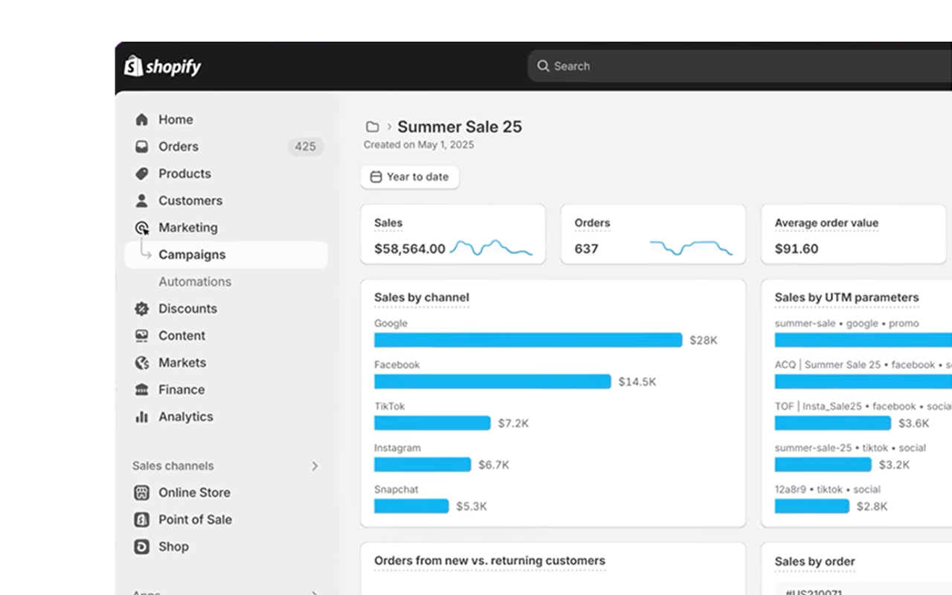Select the Analytics bar-chart icon
Screen dimensions: 952x595
[x=141, y=416]
